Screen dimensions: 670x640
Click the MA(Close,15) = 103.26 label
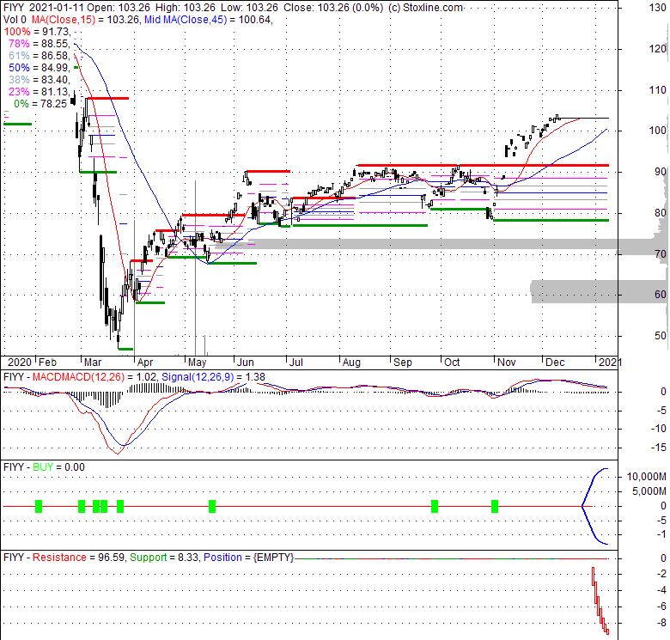(85, 20)
